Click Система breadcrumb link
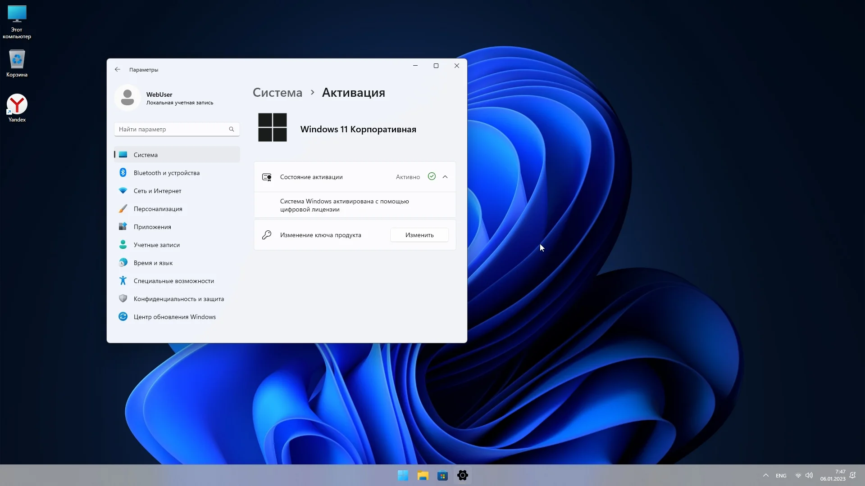 coord(277,93)
